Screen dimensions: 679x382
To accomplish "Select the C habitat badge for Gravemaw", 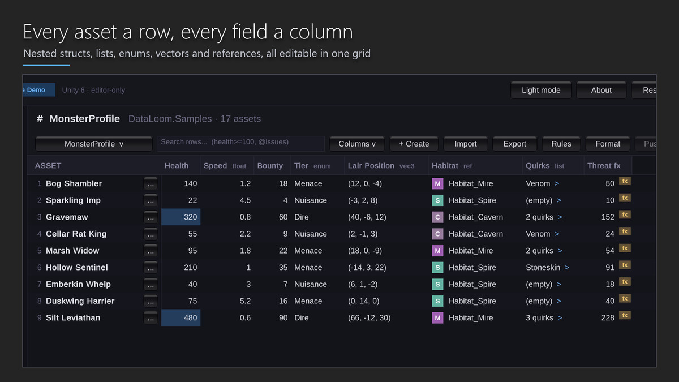I will point(437,217).
